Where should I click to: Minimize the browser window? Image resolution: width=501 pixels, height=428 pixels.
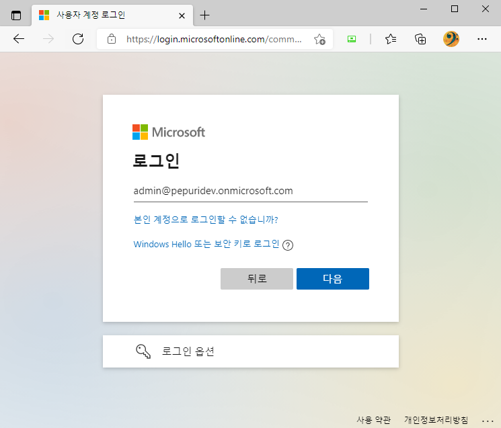(424, 9)
